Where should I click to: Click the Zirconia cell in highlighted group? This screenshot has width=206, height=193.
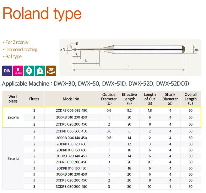click(x=13, y=117)
